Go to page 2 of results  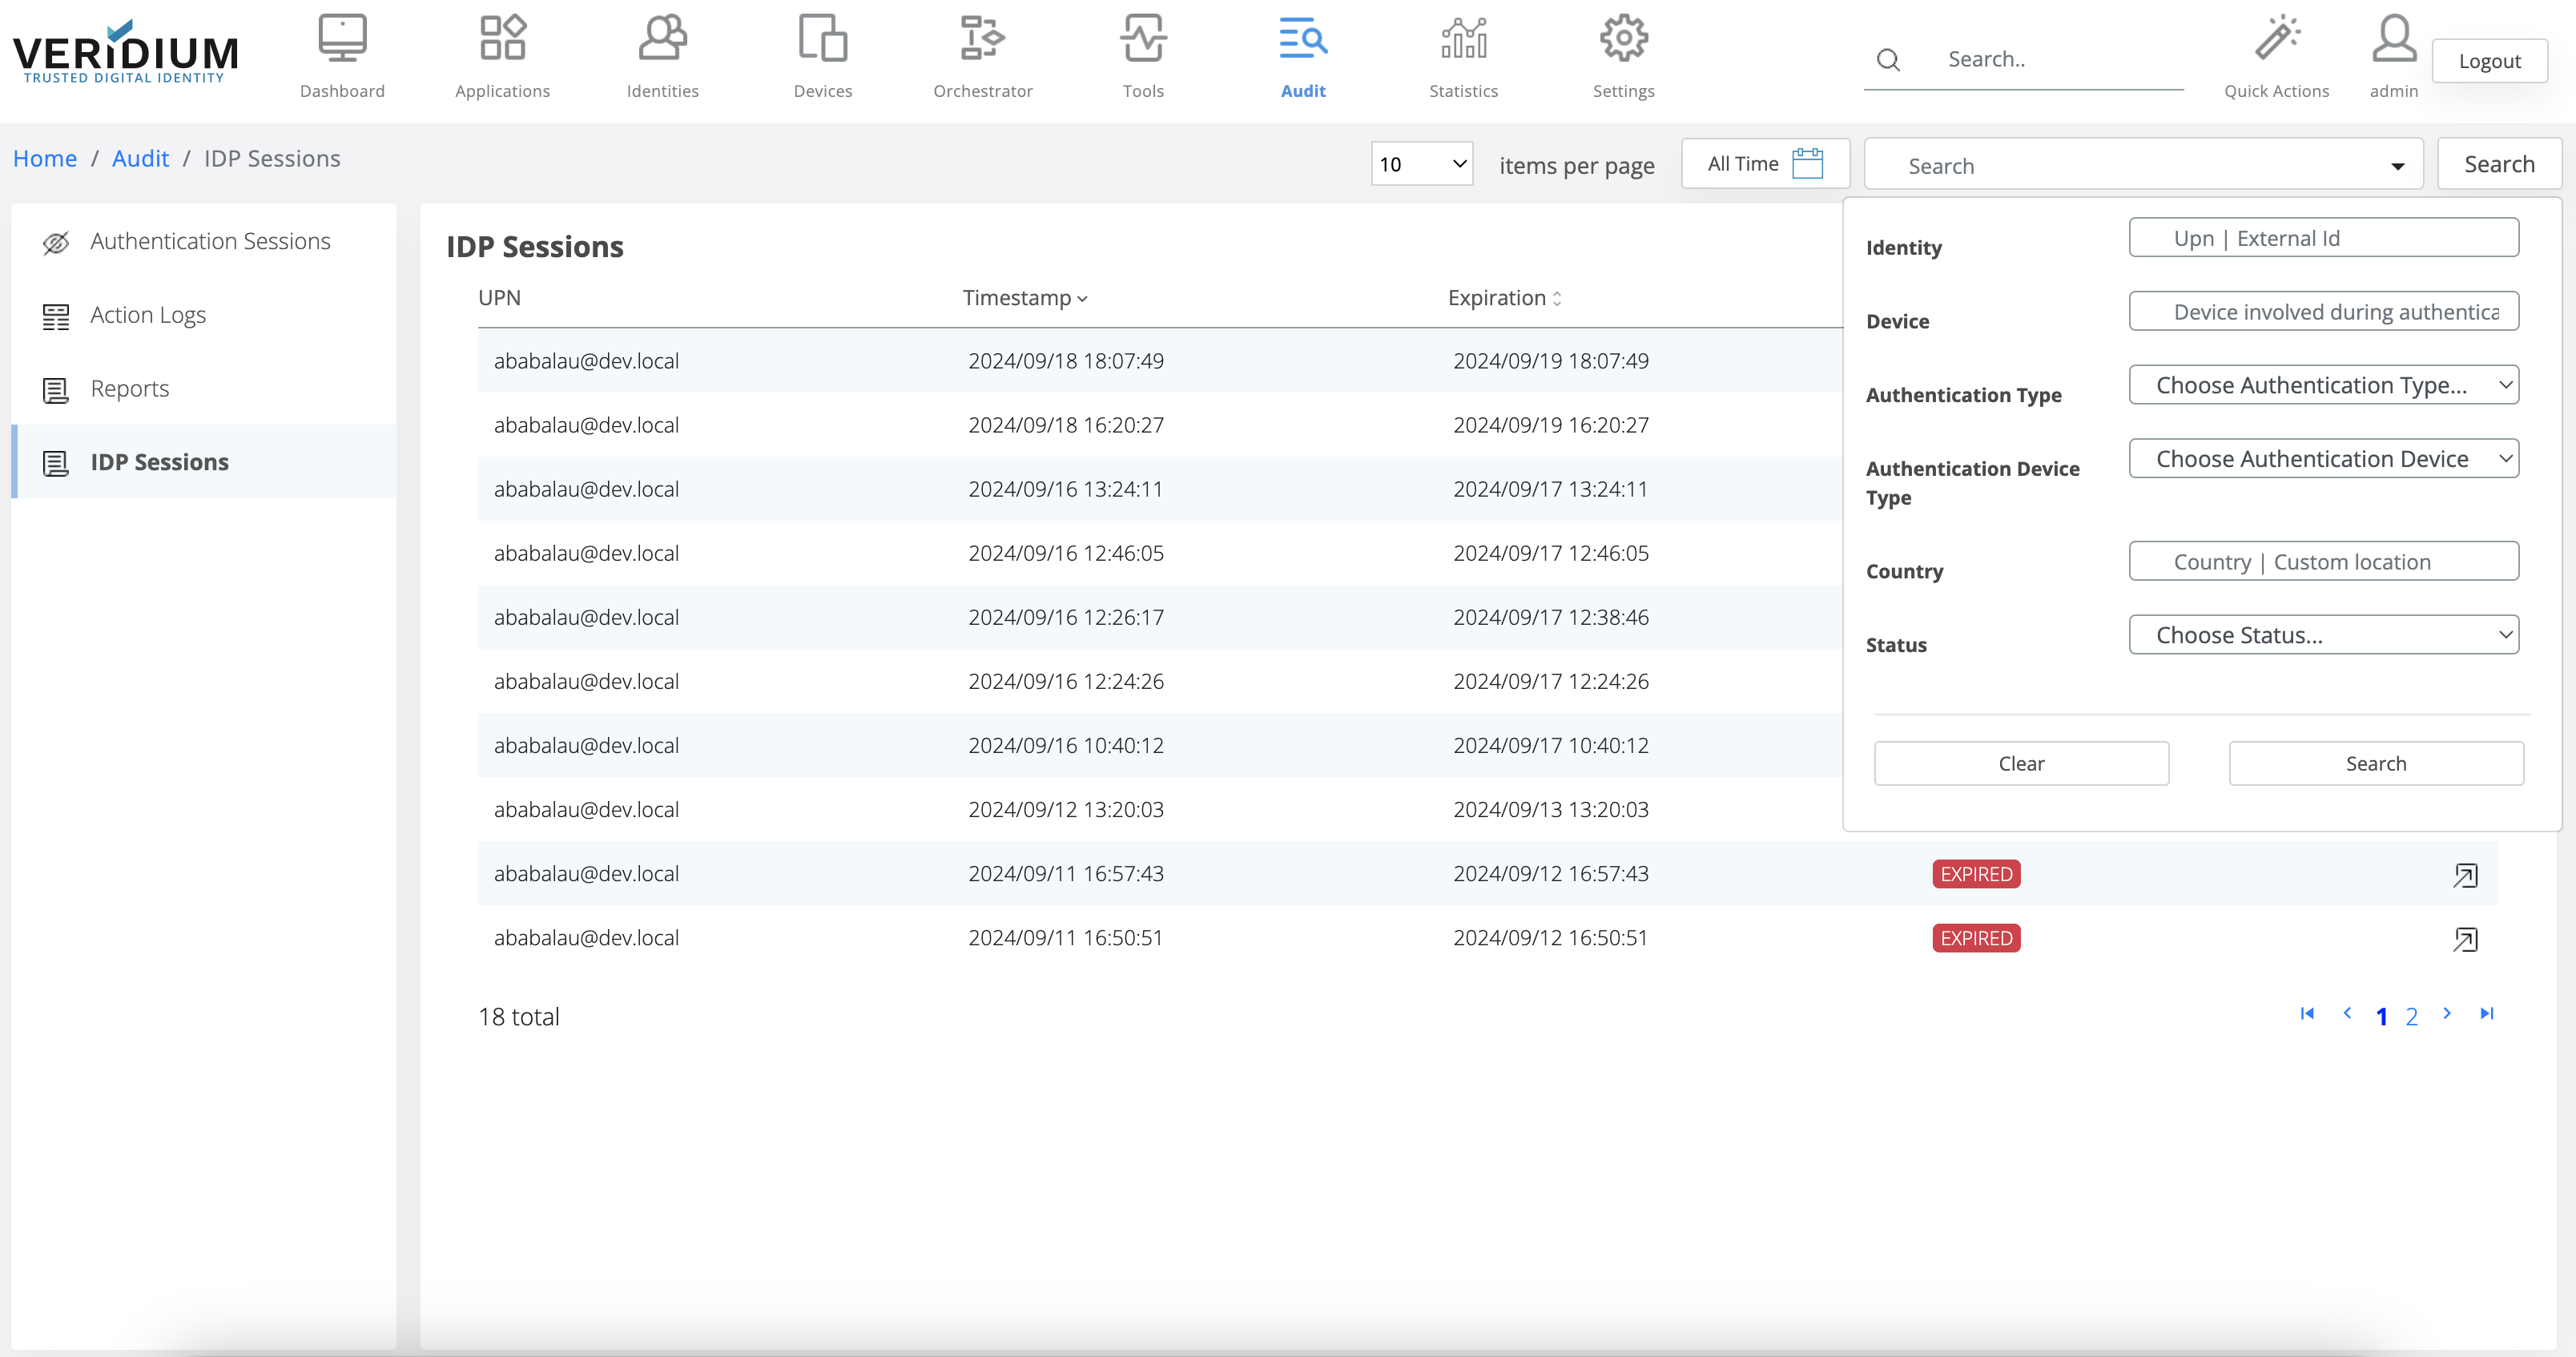[x=2412, y=1015]
